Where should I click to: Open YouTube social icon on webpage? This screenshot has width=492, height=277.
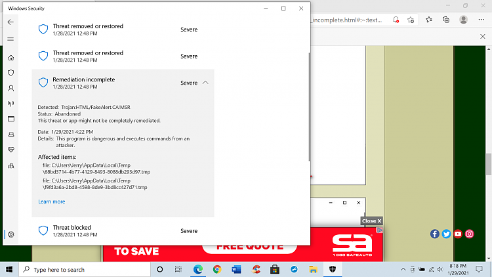pyautogui.click(x=458, y=234)
